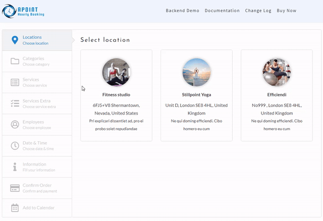Click the Services list icon
This screenshot has height=221, width=323.
(x=15, y=82)
